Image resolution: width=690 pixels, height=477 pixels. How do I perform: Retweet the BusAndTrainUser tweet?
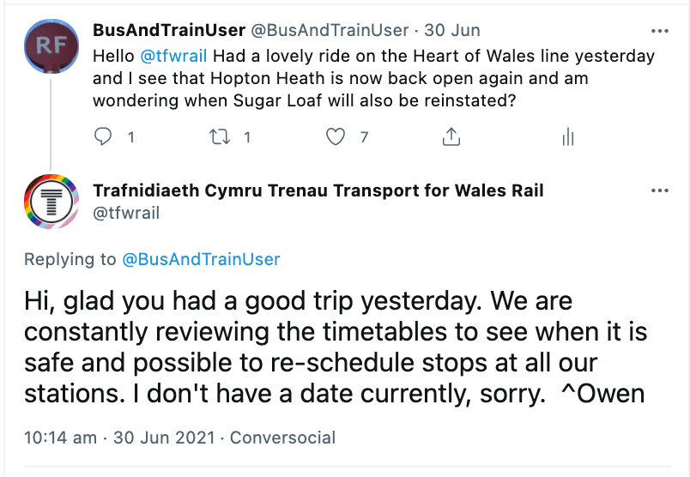click(223, 136)
